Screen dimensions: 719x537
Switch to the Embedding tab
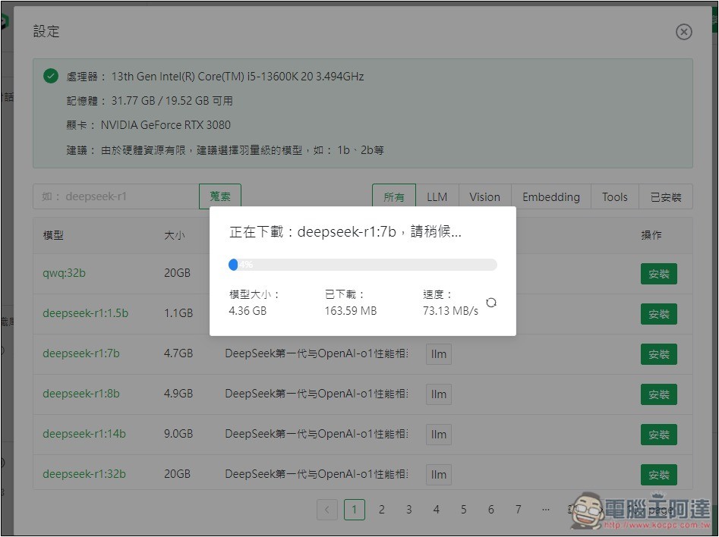pyautogui.click(x=551, y=197)
